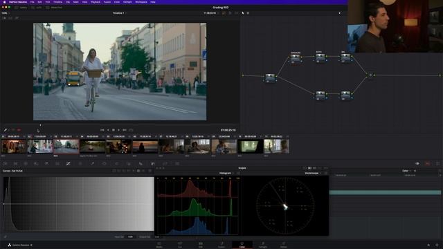Switch to the Deliver page tab
Image resolution: width=443 pixels, height=249 pixels.
tap(283, 245)
